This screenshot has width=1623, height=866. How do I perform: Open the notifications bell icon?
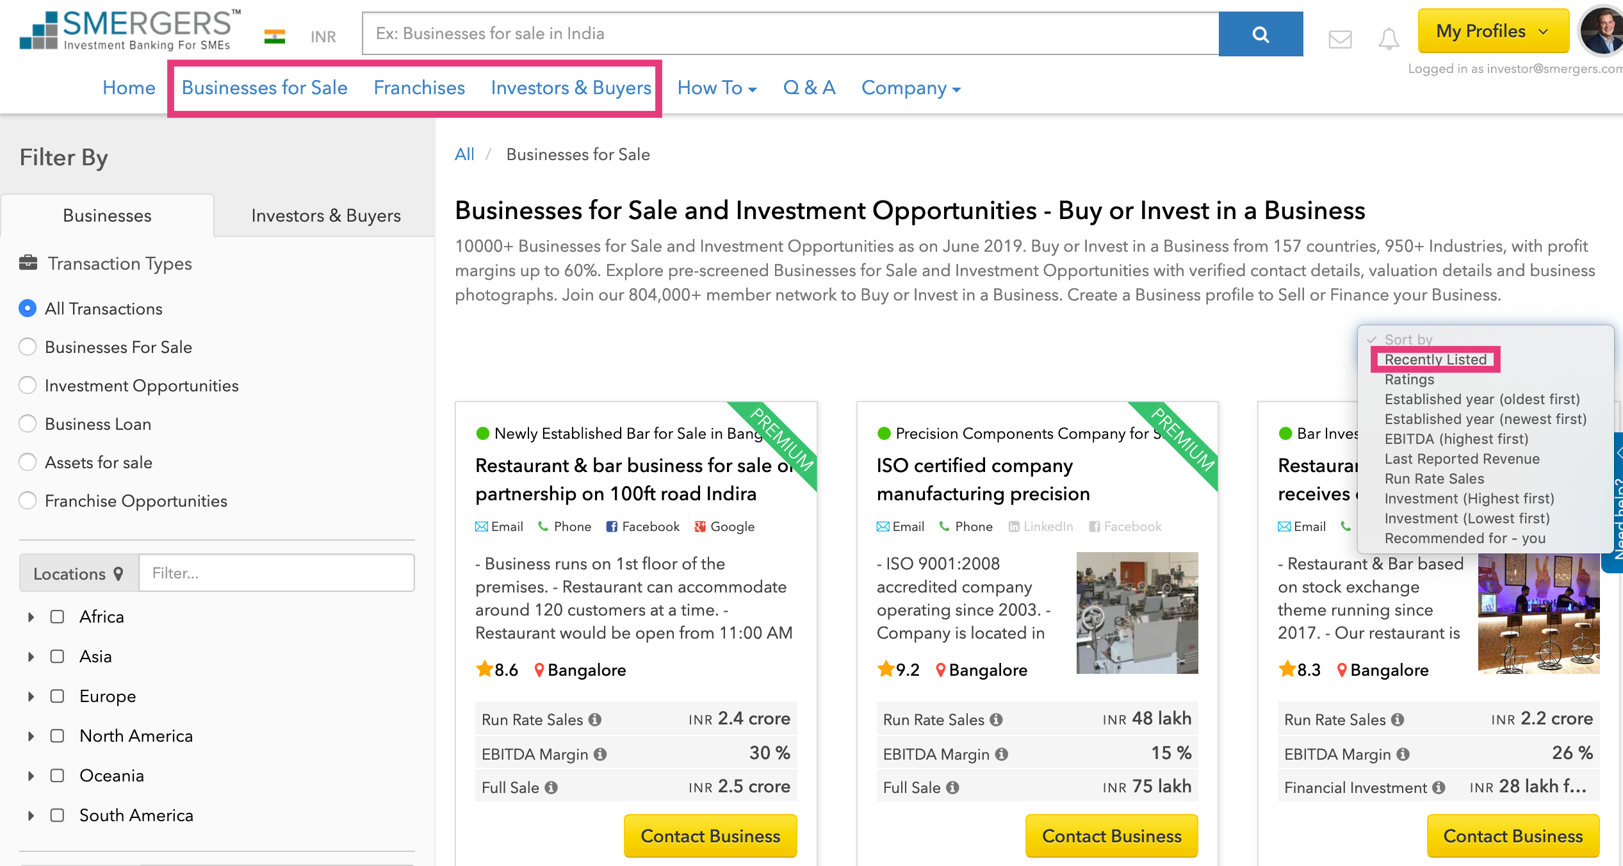pos(1389,39)
